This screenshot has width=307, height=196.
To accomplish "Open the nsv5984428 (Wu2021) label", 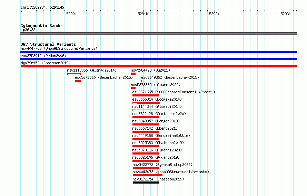I will click(x=150, y=70).
